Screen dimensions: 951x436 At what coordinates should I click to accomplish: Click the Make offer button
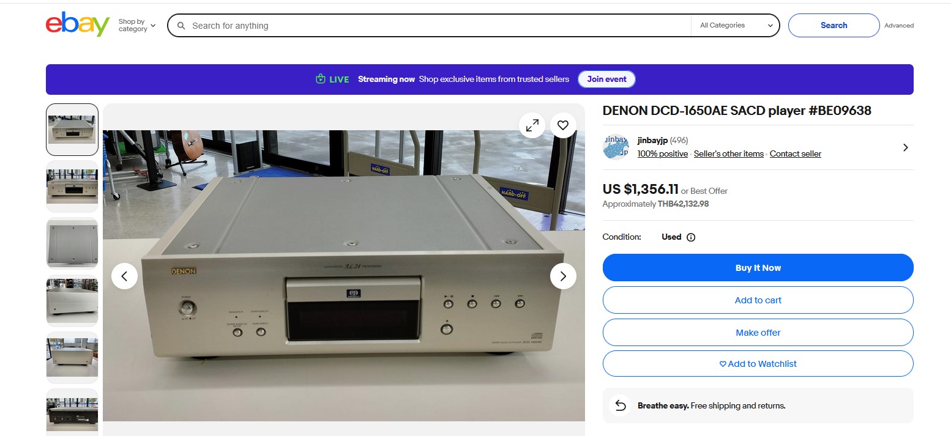(x=758, y=333)
